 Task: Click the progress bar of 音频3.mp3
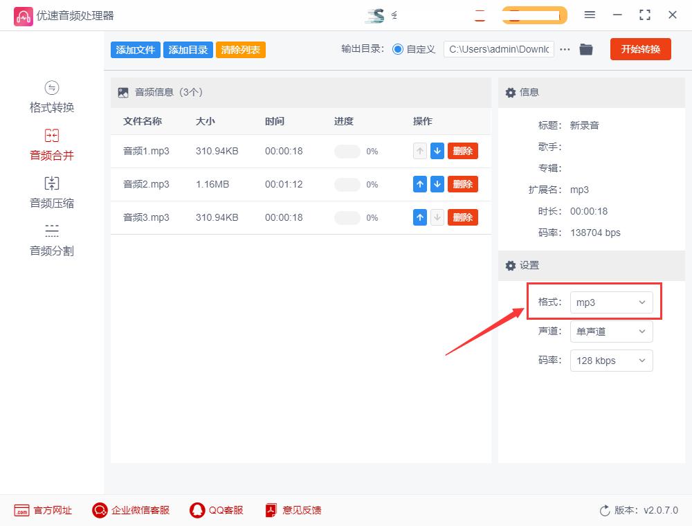(x=347, y=217)
